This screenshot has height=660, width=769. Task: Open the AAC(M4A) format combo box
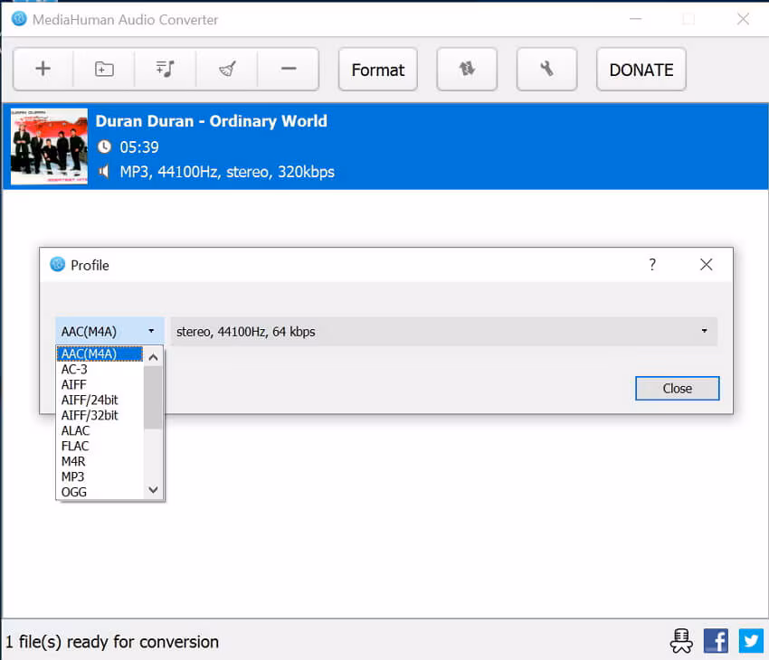click(109, 332)
